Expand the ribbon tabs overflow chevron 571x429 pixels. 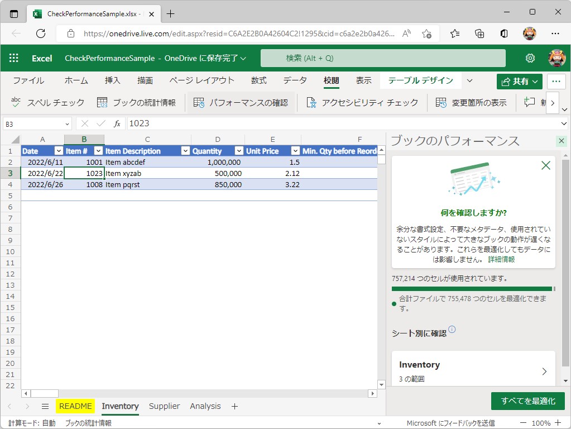(469, 80)
